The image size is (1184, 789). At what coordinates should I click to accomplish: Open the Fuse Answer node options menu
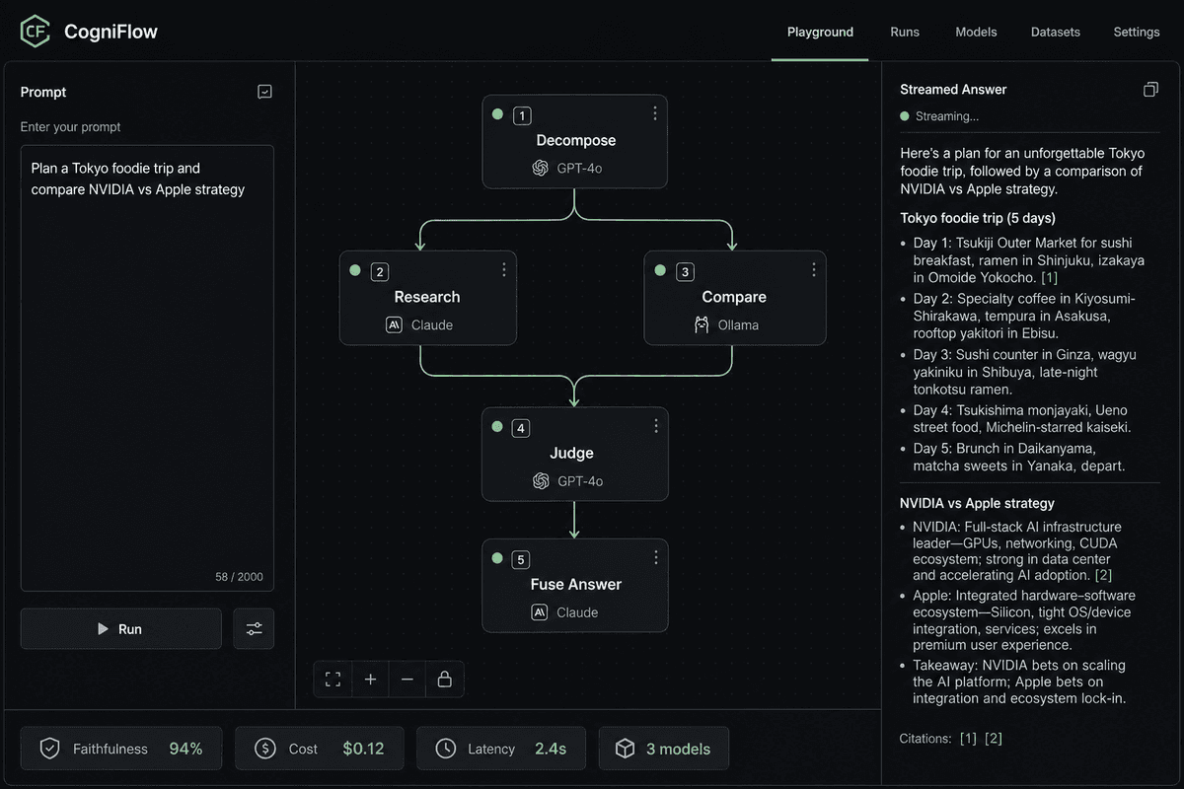point(655,557)
